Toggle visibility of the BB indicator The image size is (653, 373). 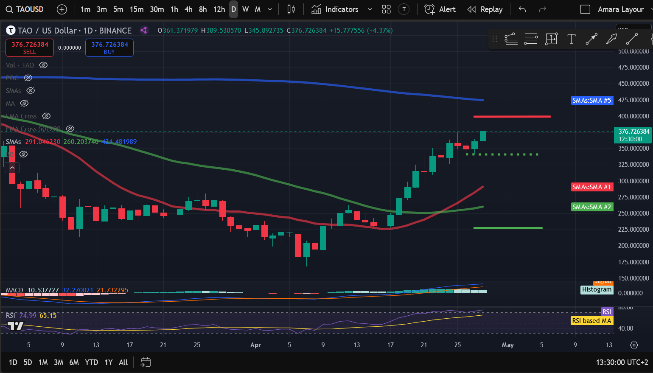[x=24, y=154]
